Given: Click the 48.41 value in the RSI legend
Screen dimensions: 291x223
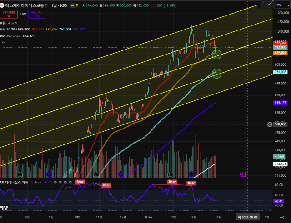Looking at the screenshot, I should coord(47,183).
